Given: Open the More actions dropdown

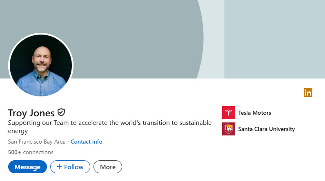Looking at the screenshot, I should (108, 167).
